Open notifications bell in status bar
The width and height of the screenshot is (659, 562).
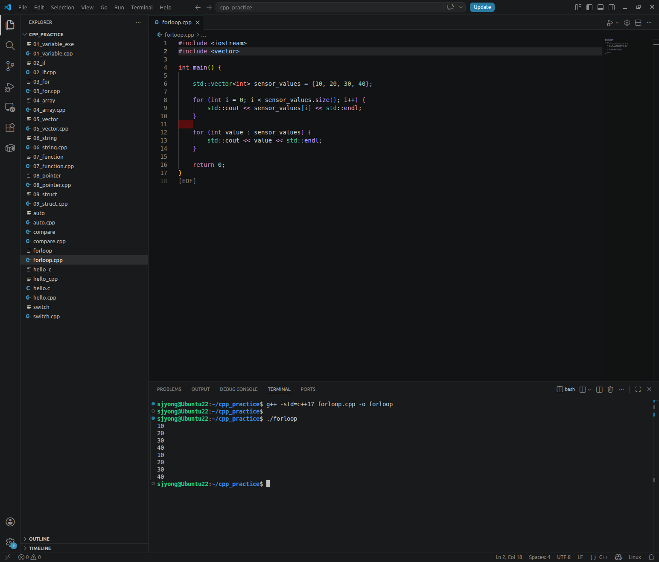[651, 557]
